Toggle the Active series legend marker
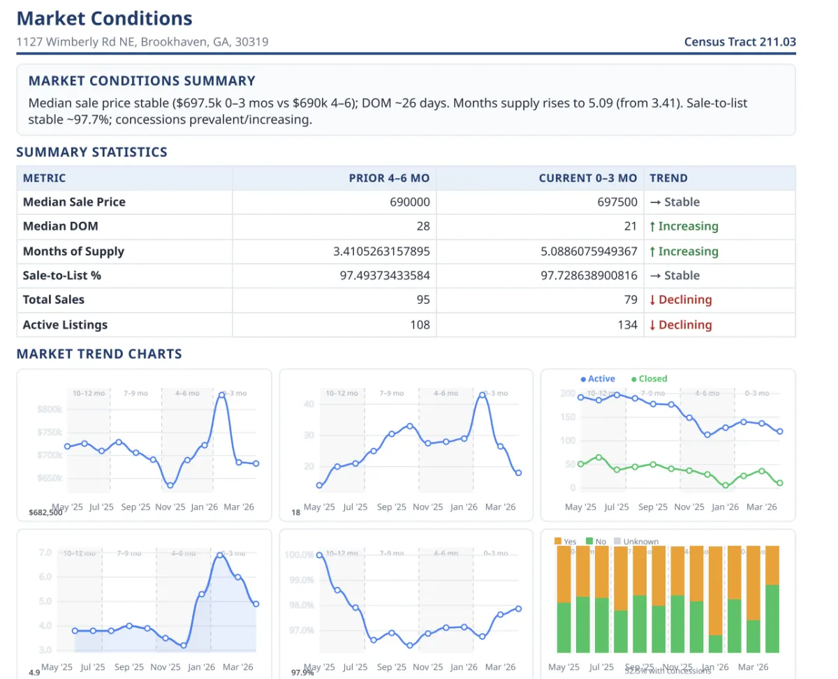This screenshot has width=838, height=679. [583, 379]
